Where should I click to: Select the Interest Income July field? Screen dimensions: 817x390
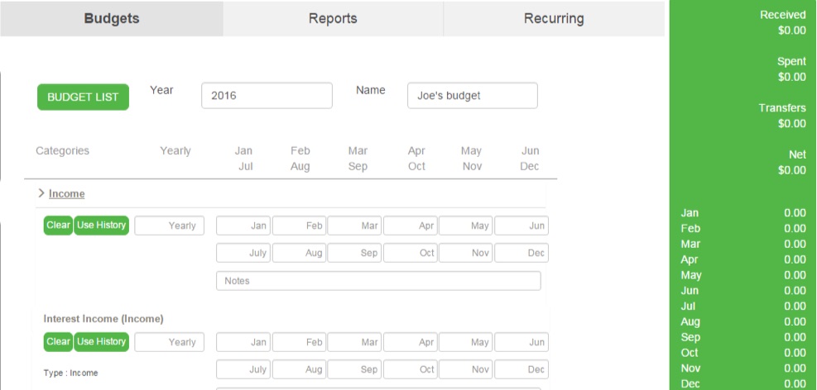pyautogui.click(x=243, y=369)
